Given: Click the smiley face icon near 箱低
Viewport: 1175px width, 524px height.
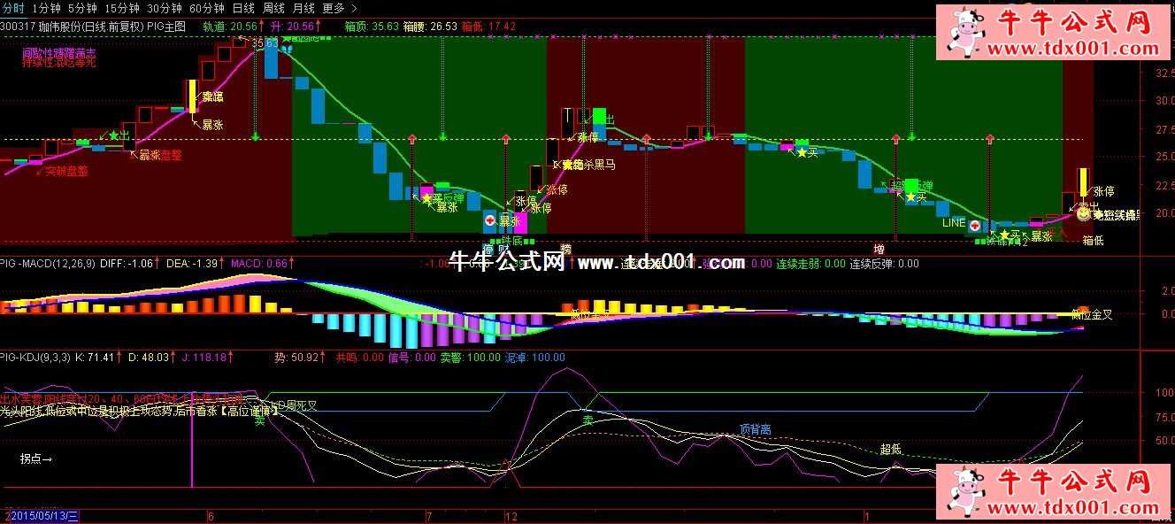Looking at the screenshot, I should [1083, 214].
